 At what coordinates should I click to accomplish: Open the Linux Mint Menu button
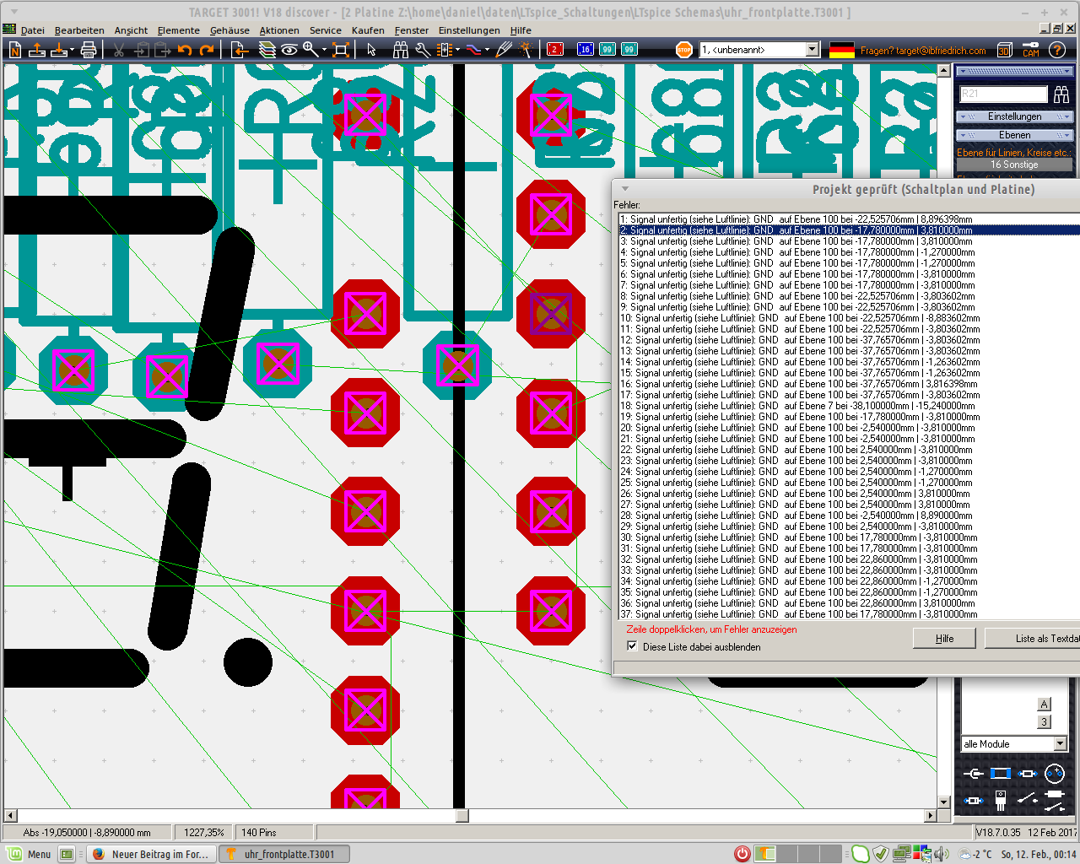click(x=28, y=854)
